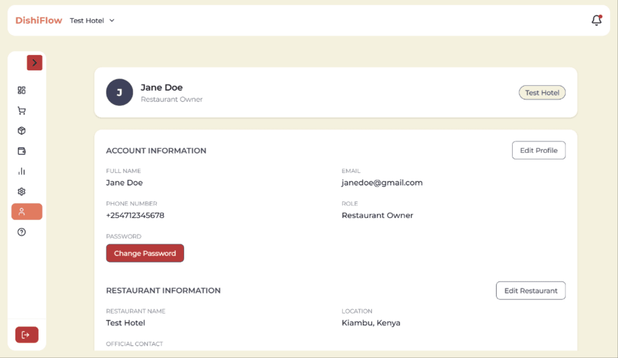Open the help question mark icon
This screenshot has width=618, height=358.
click(x=22, y=232)
